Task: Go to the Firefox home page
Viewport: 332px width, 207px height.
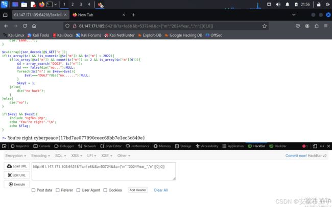Action: pyautogui.click(x=34, y=26)
